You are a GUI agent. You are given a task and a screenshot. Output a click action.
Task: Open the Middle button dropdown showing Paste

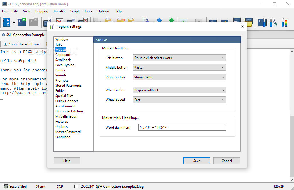179,68
